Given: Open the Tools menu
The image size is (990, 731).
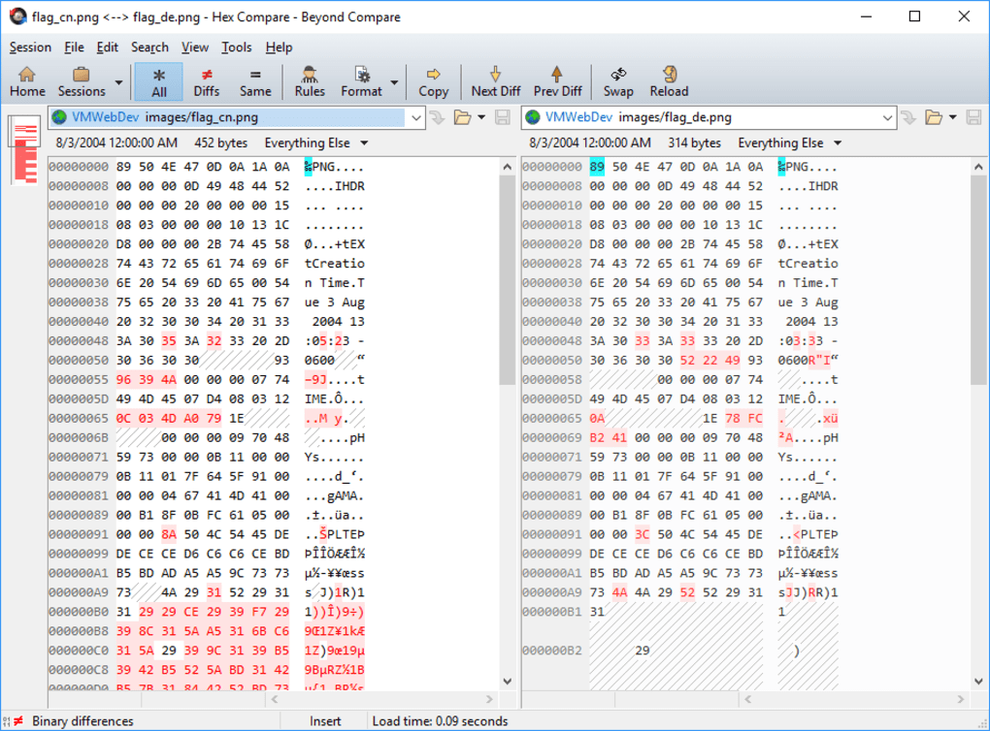Looking at the screenshot, I should (236, 47).
